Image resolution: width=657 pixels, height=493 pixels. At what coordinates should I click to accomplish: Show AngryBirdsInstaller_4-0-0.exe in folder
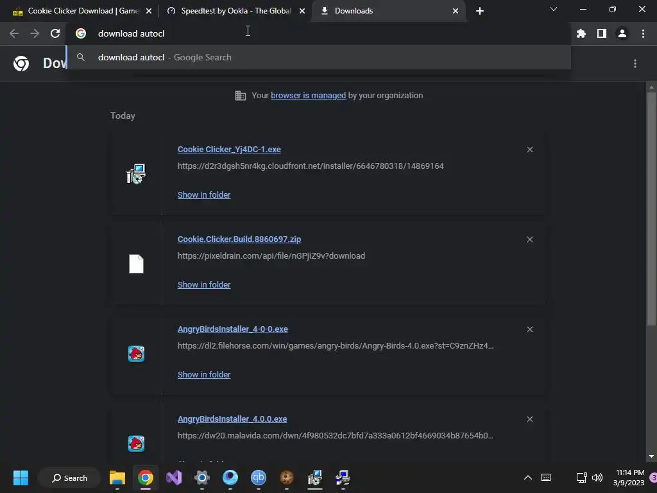pyautogui.click(x=204, y=375)
